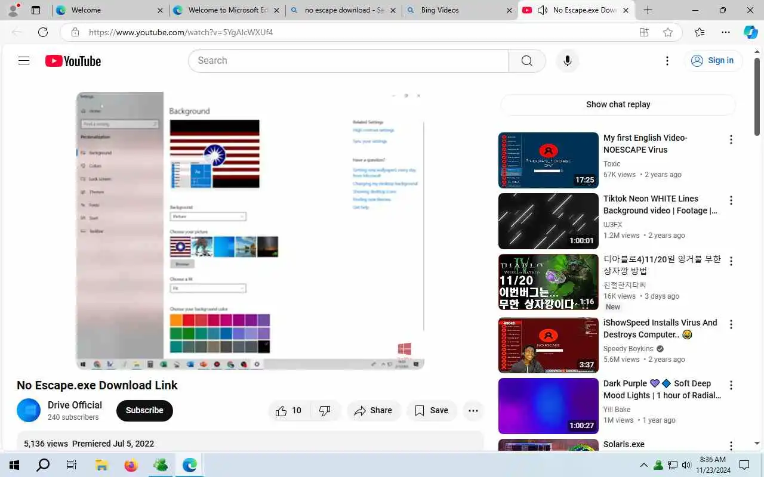Viewport: 764px width, 477px height.
Task: Open volume control in system tray
Action: (686, 465)
